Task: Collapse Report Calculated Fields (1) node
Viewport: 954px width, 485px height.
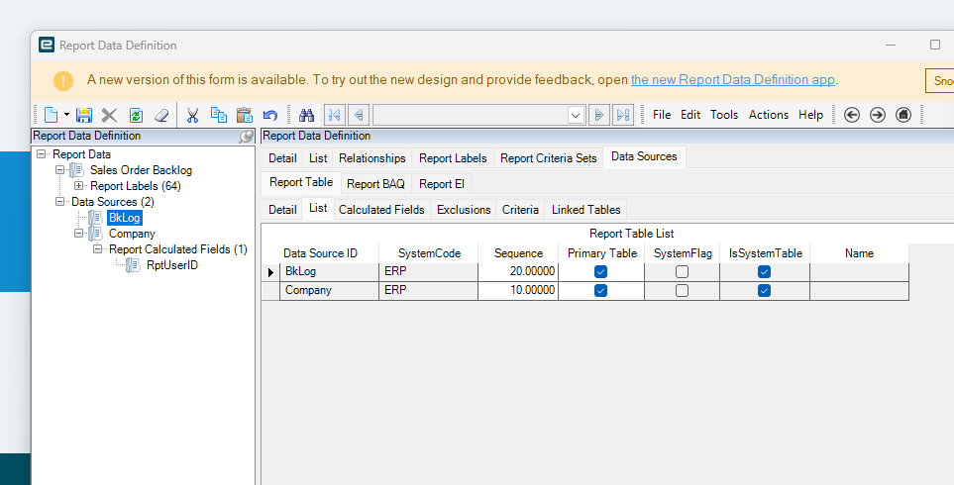Action: click(97, 249)
